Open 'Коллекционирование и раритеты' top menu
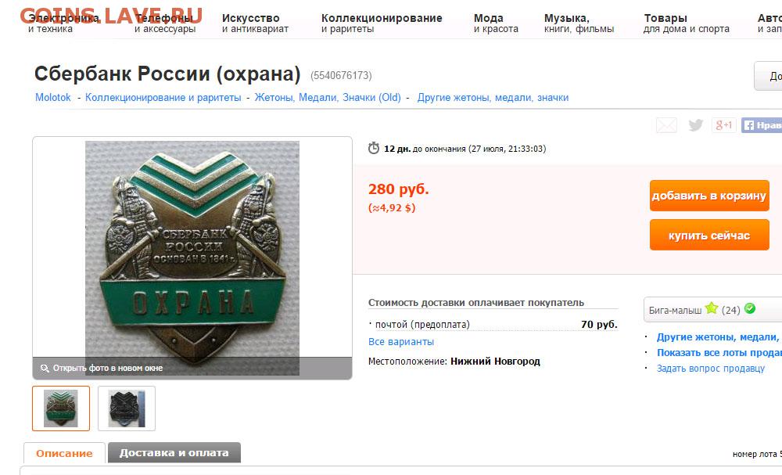The image size is (782, 475). coord(382,23)
